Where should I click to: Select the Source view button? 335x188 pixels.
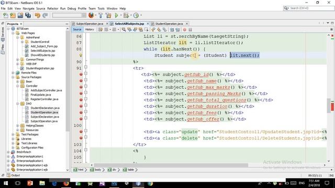point(77,29)
